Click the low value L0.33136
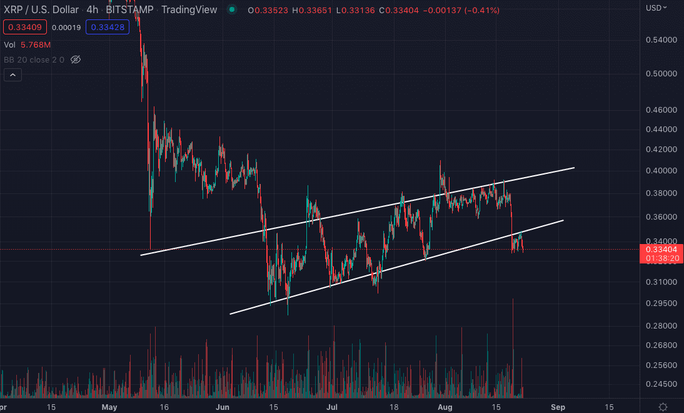 (356, 10)
